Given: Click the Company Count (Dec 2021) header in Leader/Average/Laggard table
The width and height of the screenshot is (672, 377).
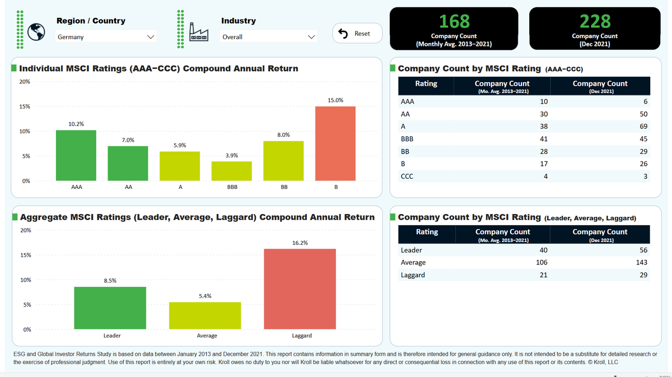Looking at the screenshot, I should 600,235.
